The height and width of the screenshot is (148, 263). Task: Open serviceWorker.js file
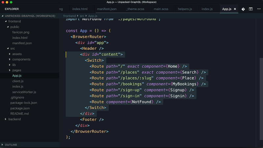tap(24, 92)
